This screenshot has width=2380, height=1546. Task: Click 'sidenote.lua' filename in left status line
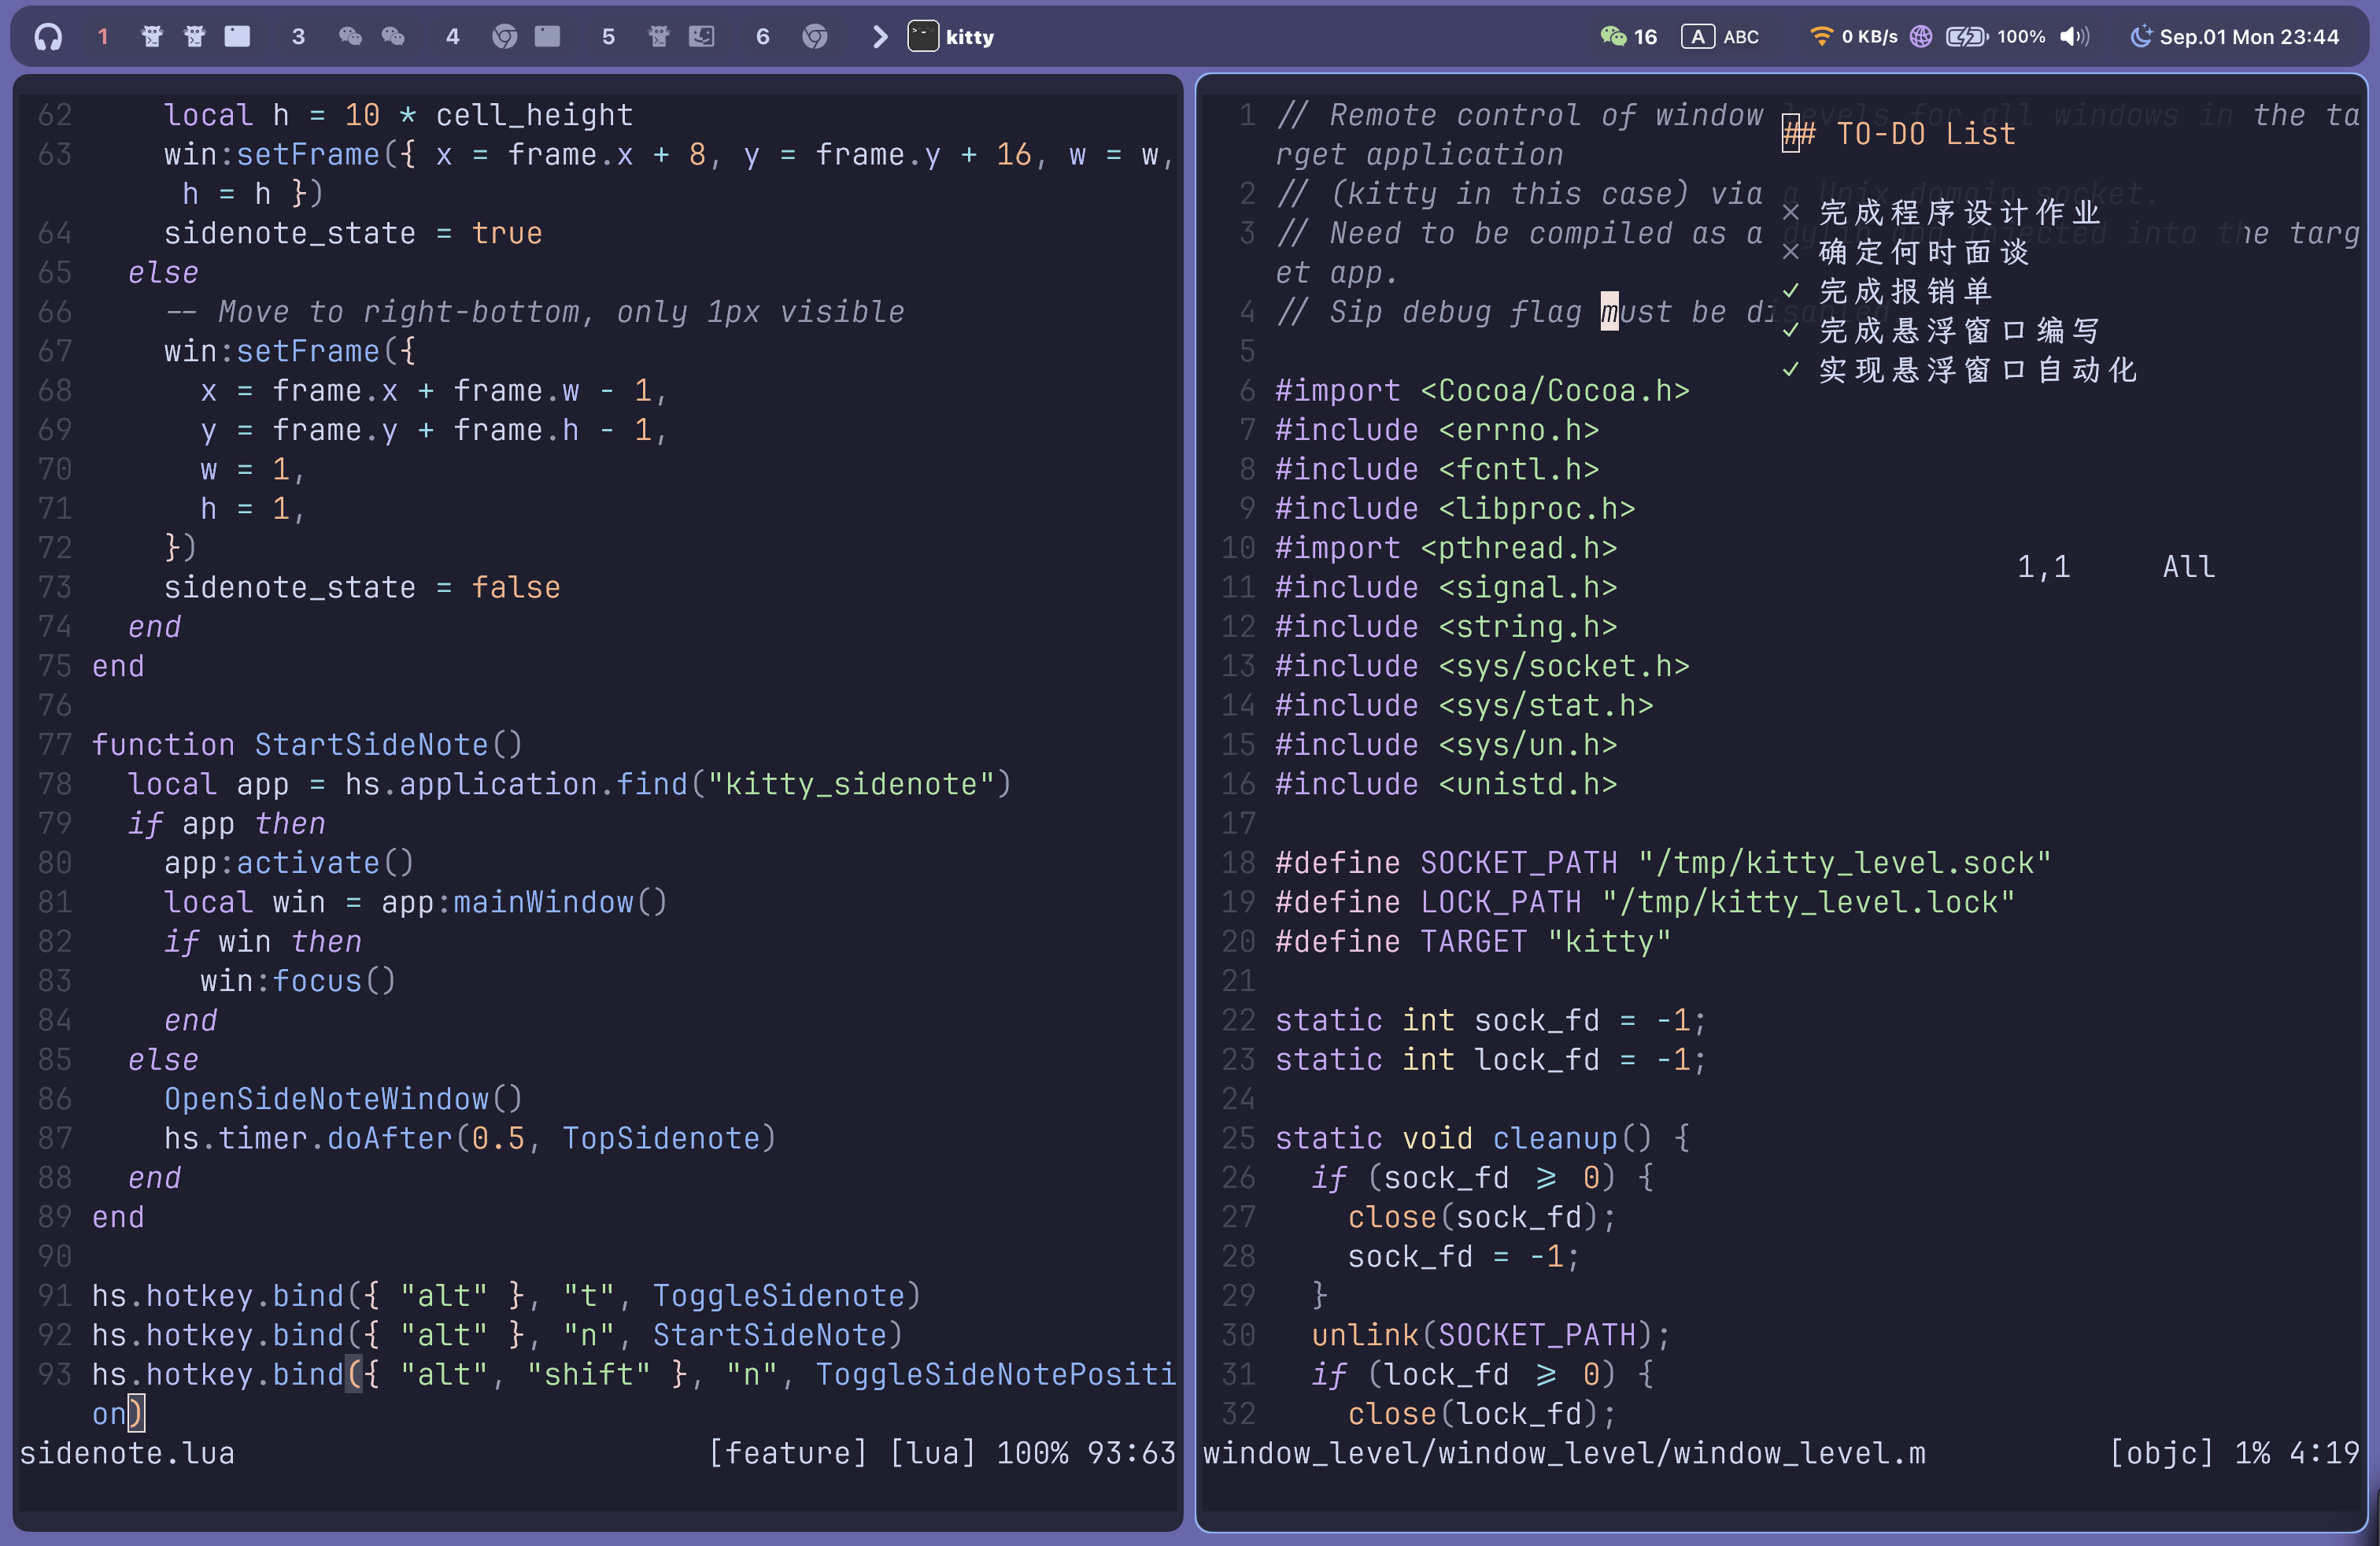(x=127, y=1453)
